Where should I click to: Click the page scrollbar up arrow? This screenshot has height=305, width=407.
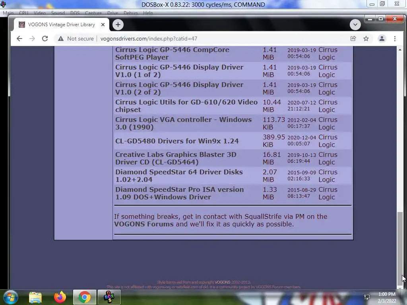point(400,50)
